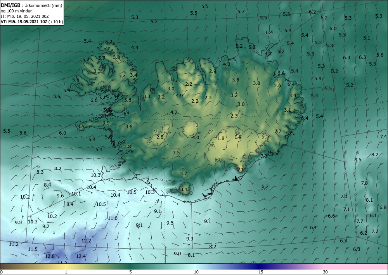
Task: Click the 2.5 value on the map
Action: [x=160, y=137]
